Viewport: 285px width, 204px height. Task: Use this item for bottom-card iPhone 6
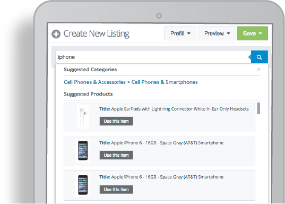coord(116,190)
